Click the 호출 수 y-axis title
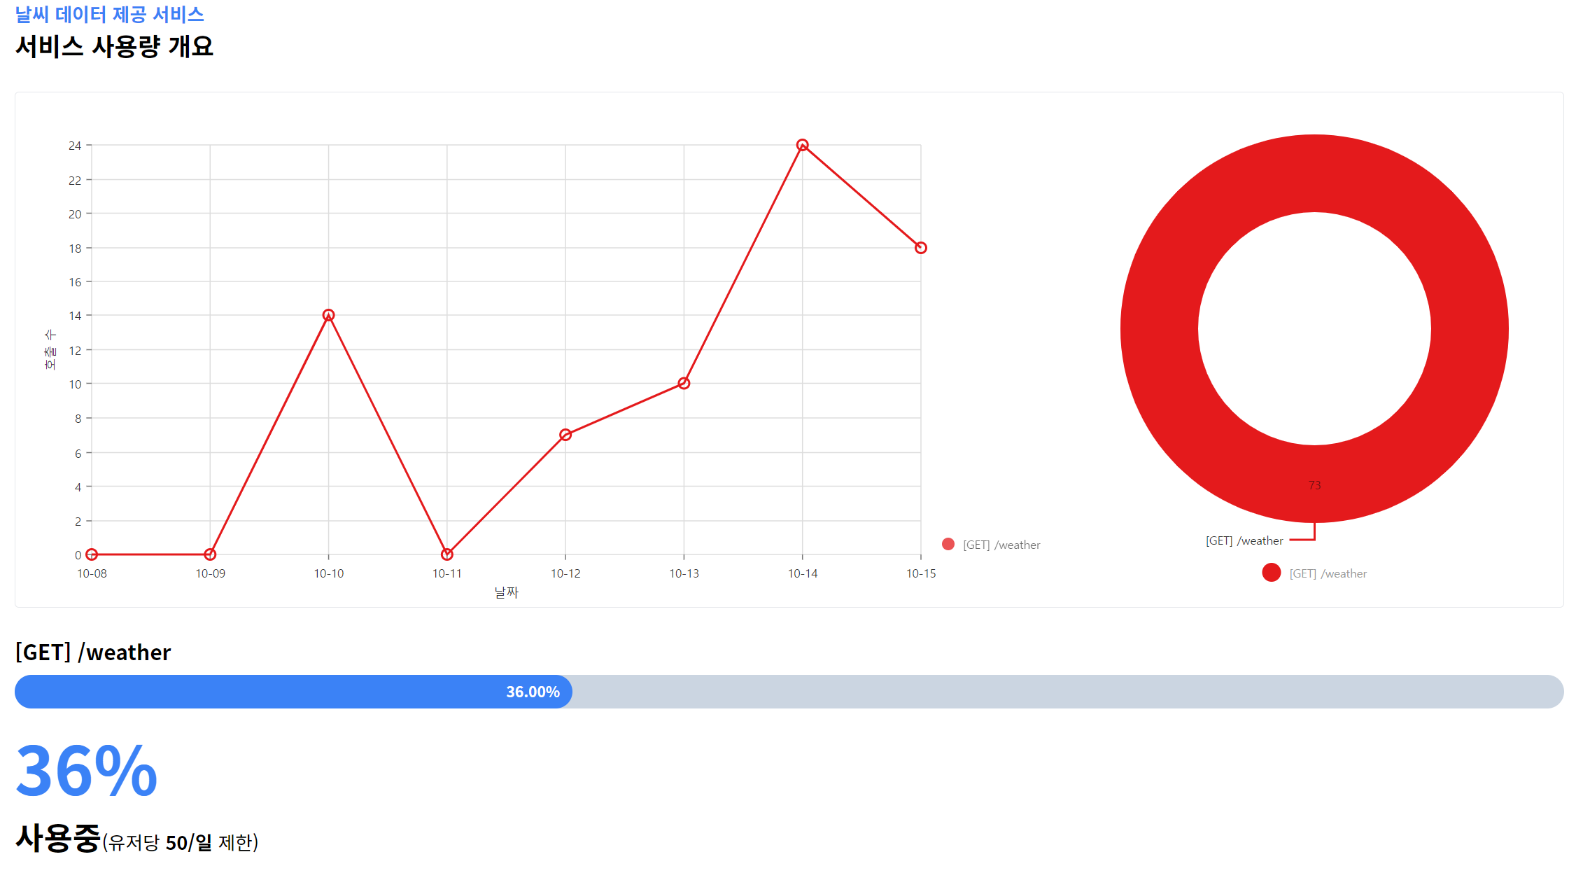Screen dimensions: 1576x873 click(x=50, y=349)
